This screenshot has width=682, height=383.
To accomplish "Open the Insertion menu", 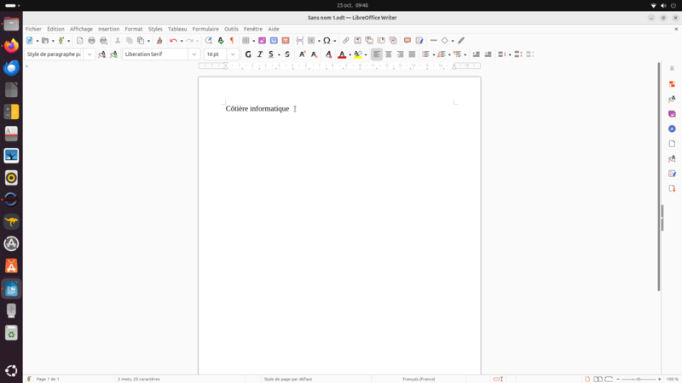I will coord(109,29).
